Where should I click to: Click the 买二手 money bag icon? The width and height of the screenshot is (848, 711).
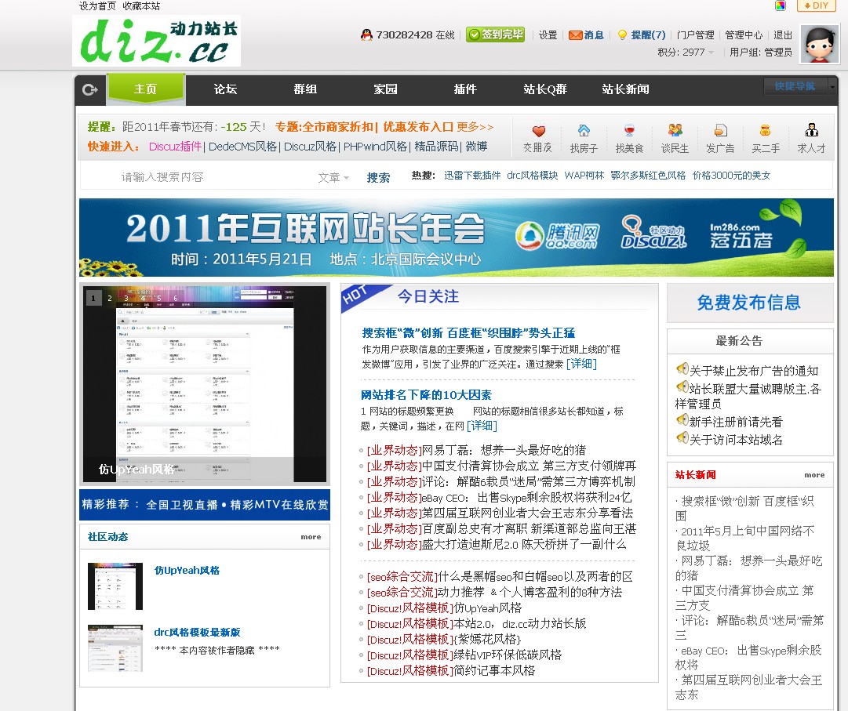click(766, 131)
